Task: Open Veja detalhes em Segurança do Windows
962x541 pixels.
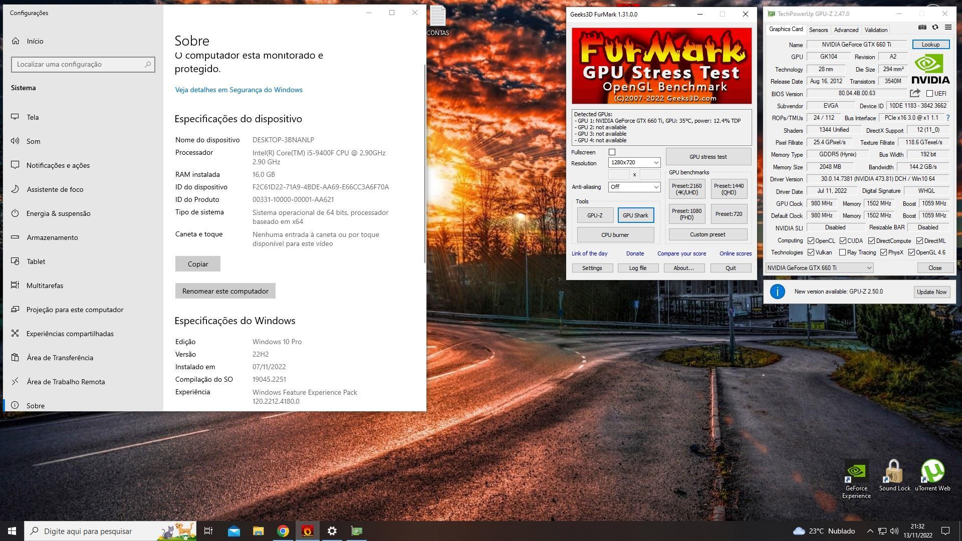Action: click(238, 90)
